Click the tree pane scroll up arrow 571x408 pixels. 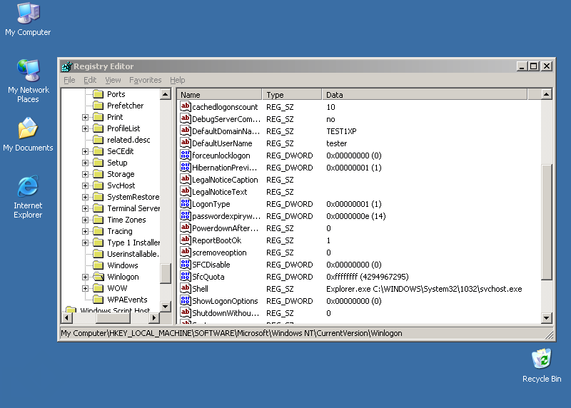pyautogui.click(x=166, y=94)
